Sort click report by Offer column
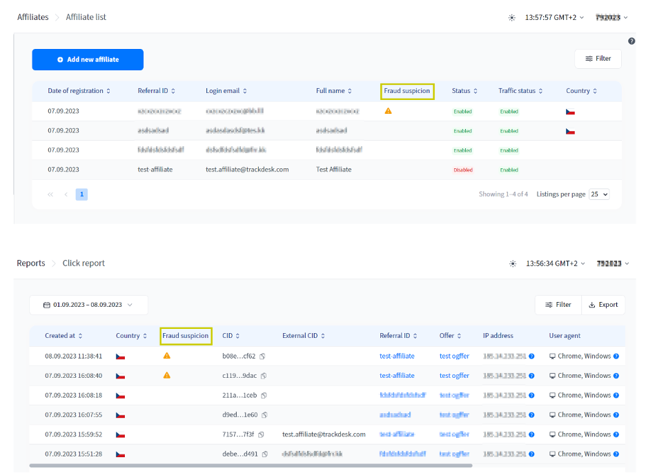 click(x=450, y=336)
